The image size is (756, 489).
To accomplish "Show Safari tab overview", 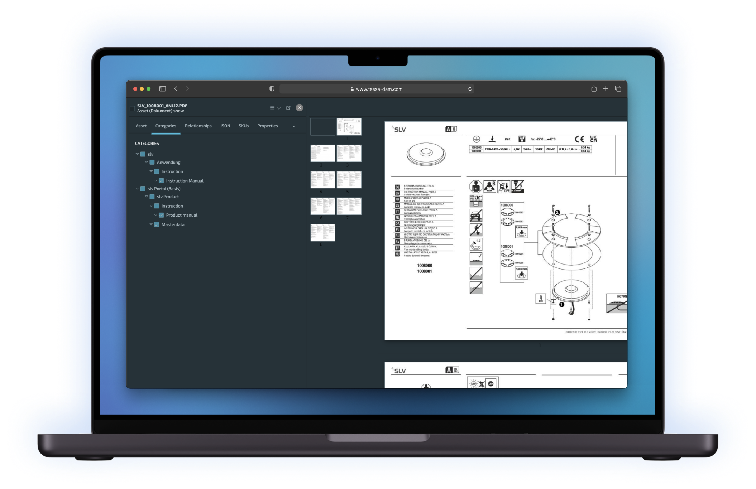I will point(618,89).
